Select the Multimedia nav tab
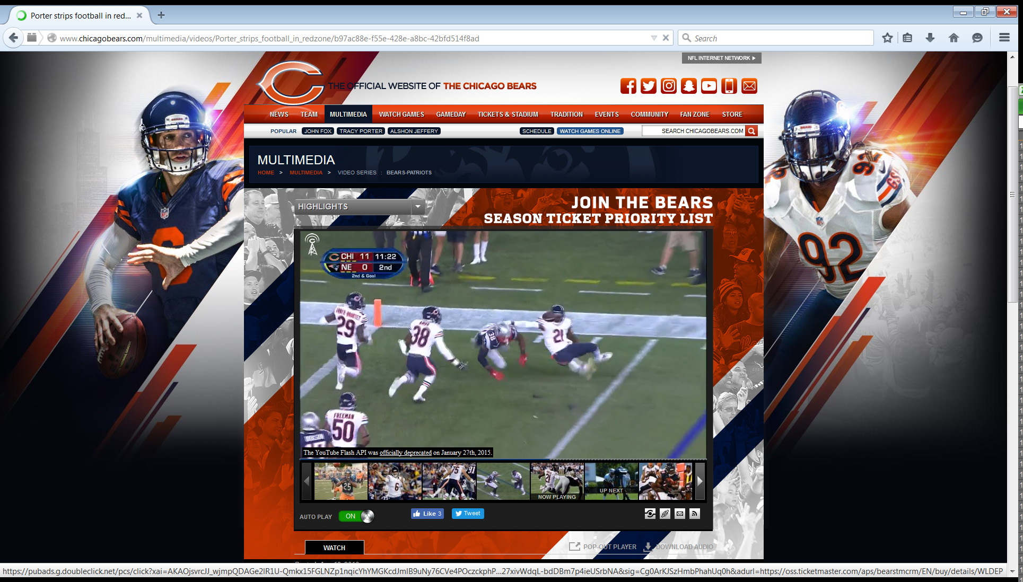The image size is (1023, 582). click(348, 114)
